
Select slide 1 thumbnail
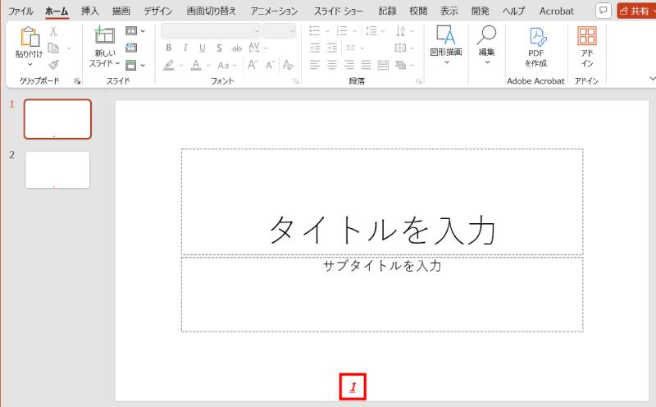click(x=57, y=119)
